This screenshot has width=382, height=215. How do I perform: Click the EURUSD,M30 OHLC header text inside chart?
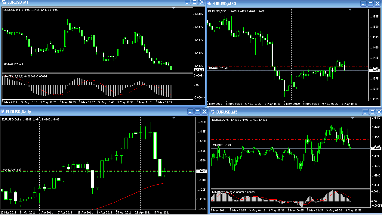click(236, 11)
